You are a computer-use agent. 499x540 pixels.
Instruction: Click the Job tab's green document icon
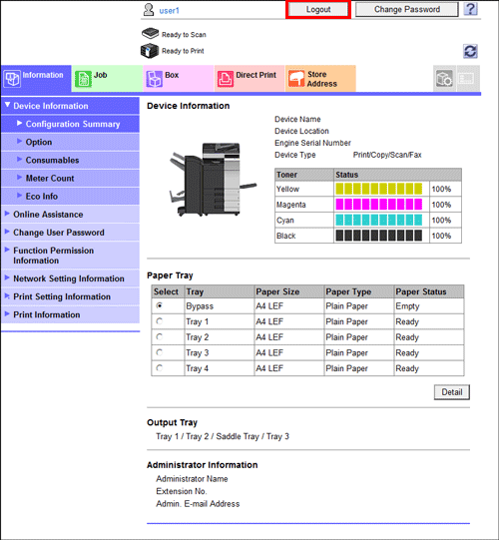(x=83, y=79)
